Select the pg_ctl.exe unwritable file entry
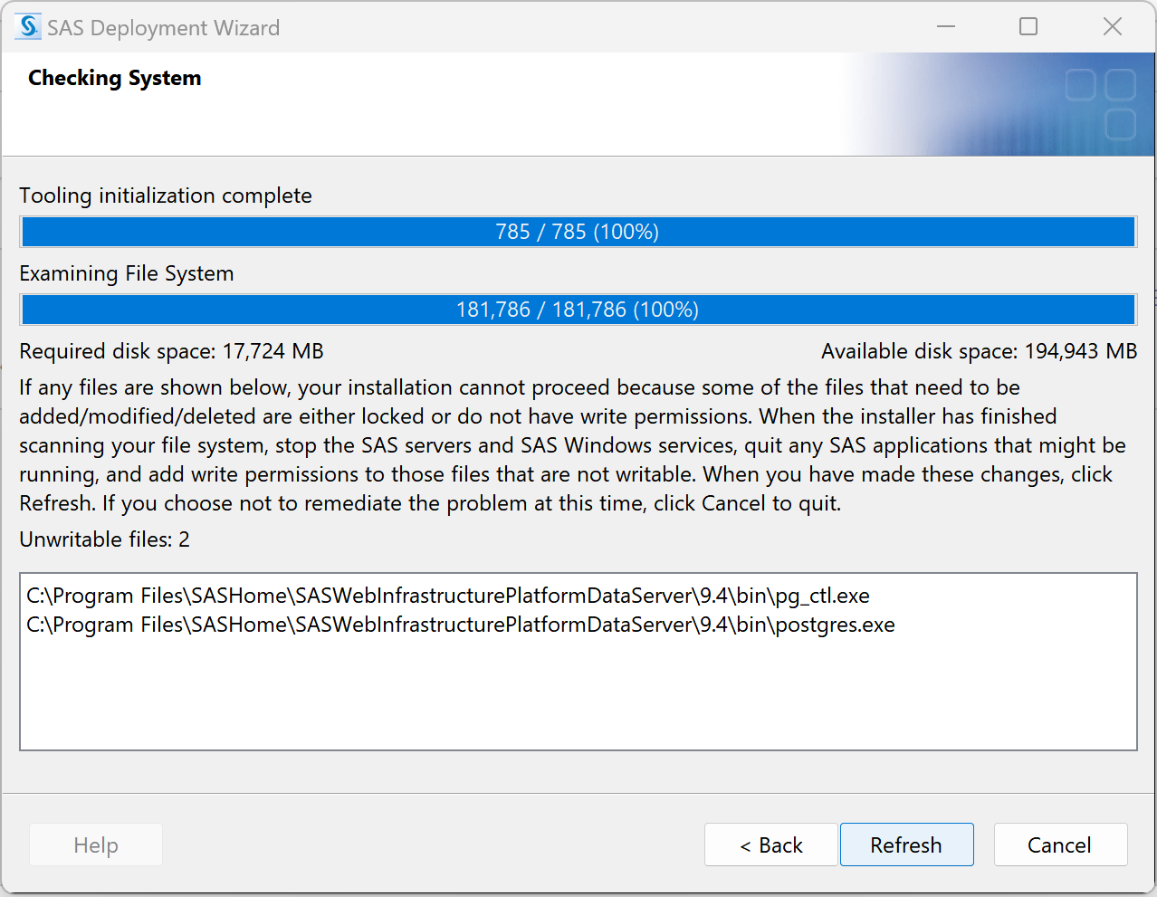 (x=448, y=596)
